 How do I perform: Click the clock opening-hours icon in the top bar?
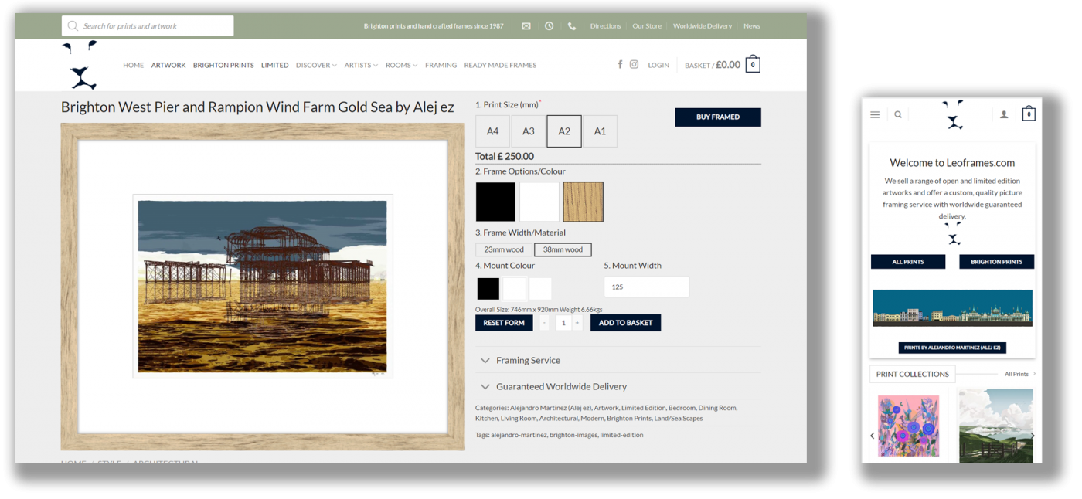tap(549, 26)
